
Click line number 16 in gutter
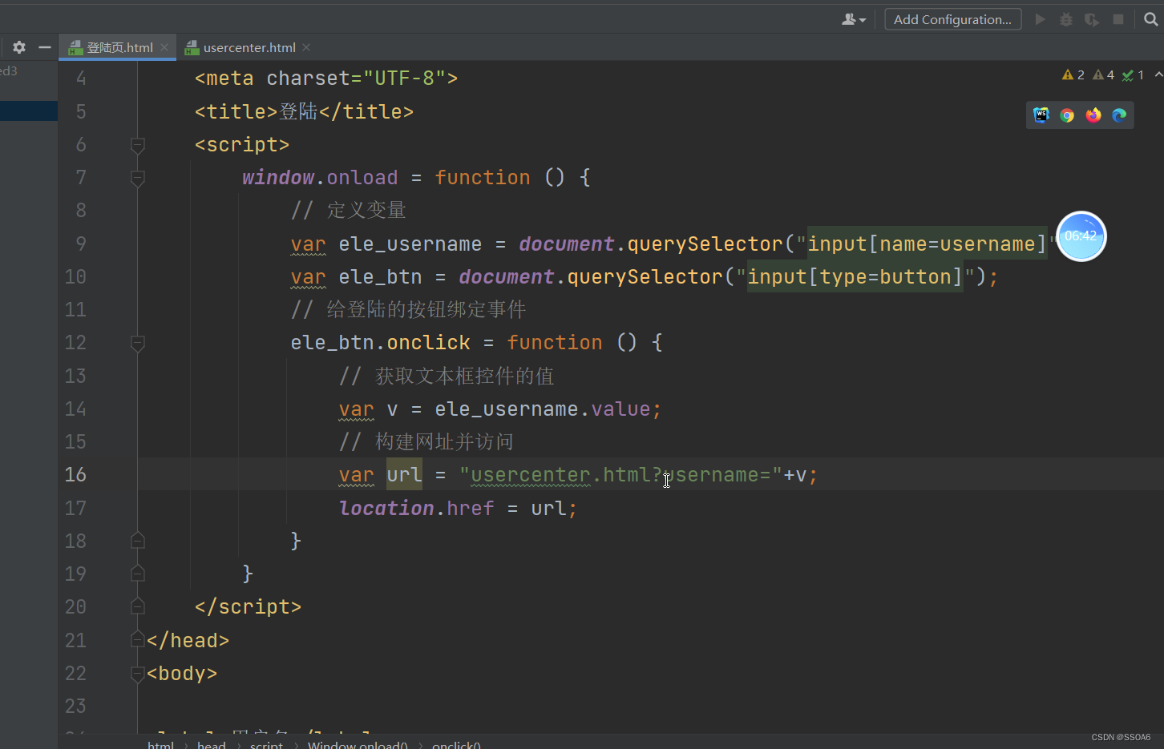75,475
